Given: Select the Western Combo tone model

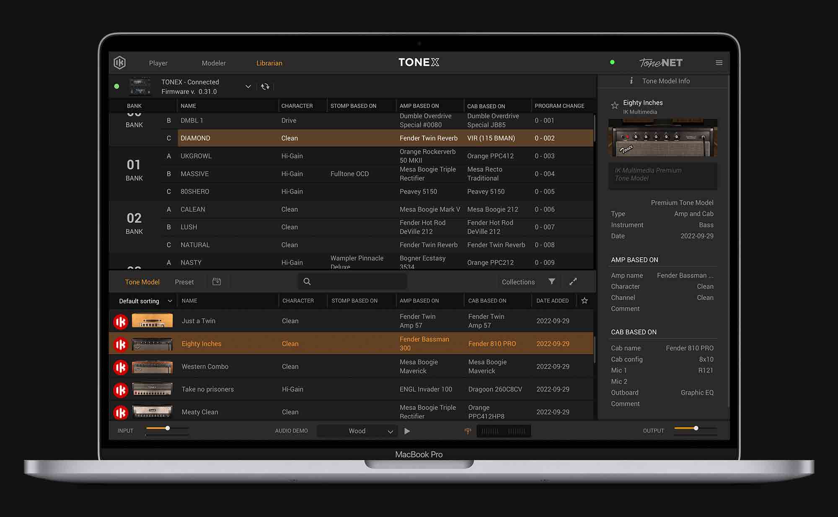Looking at the screenshot, I should coord(351,367).
